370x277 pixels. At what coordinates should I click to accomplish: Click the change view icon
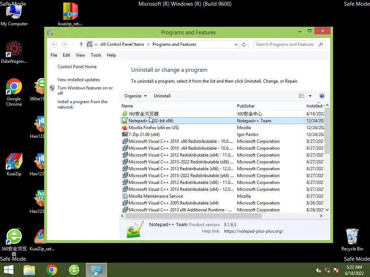[x=302, y=96]
